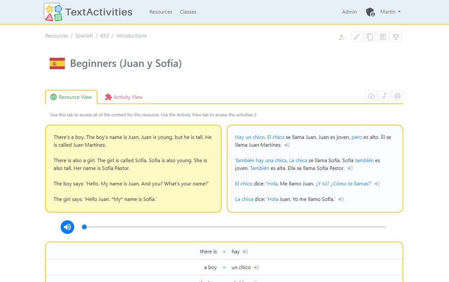
Task: Navigate to Resources breadcrumb
Action: [56, 36]
